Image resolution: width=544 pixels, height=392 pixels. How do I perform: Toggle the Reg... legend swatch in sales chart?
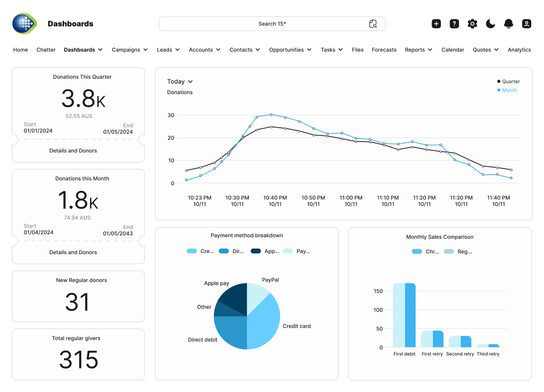(449, 252)
